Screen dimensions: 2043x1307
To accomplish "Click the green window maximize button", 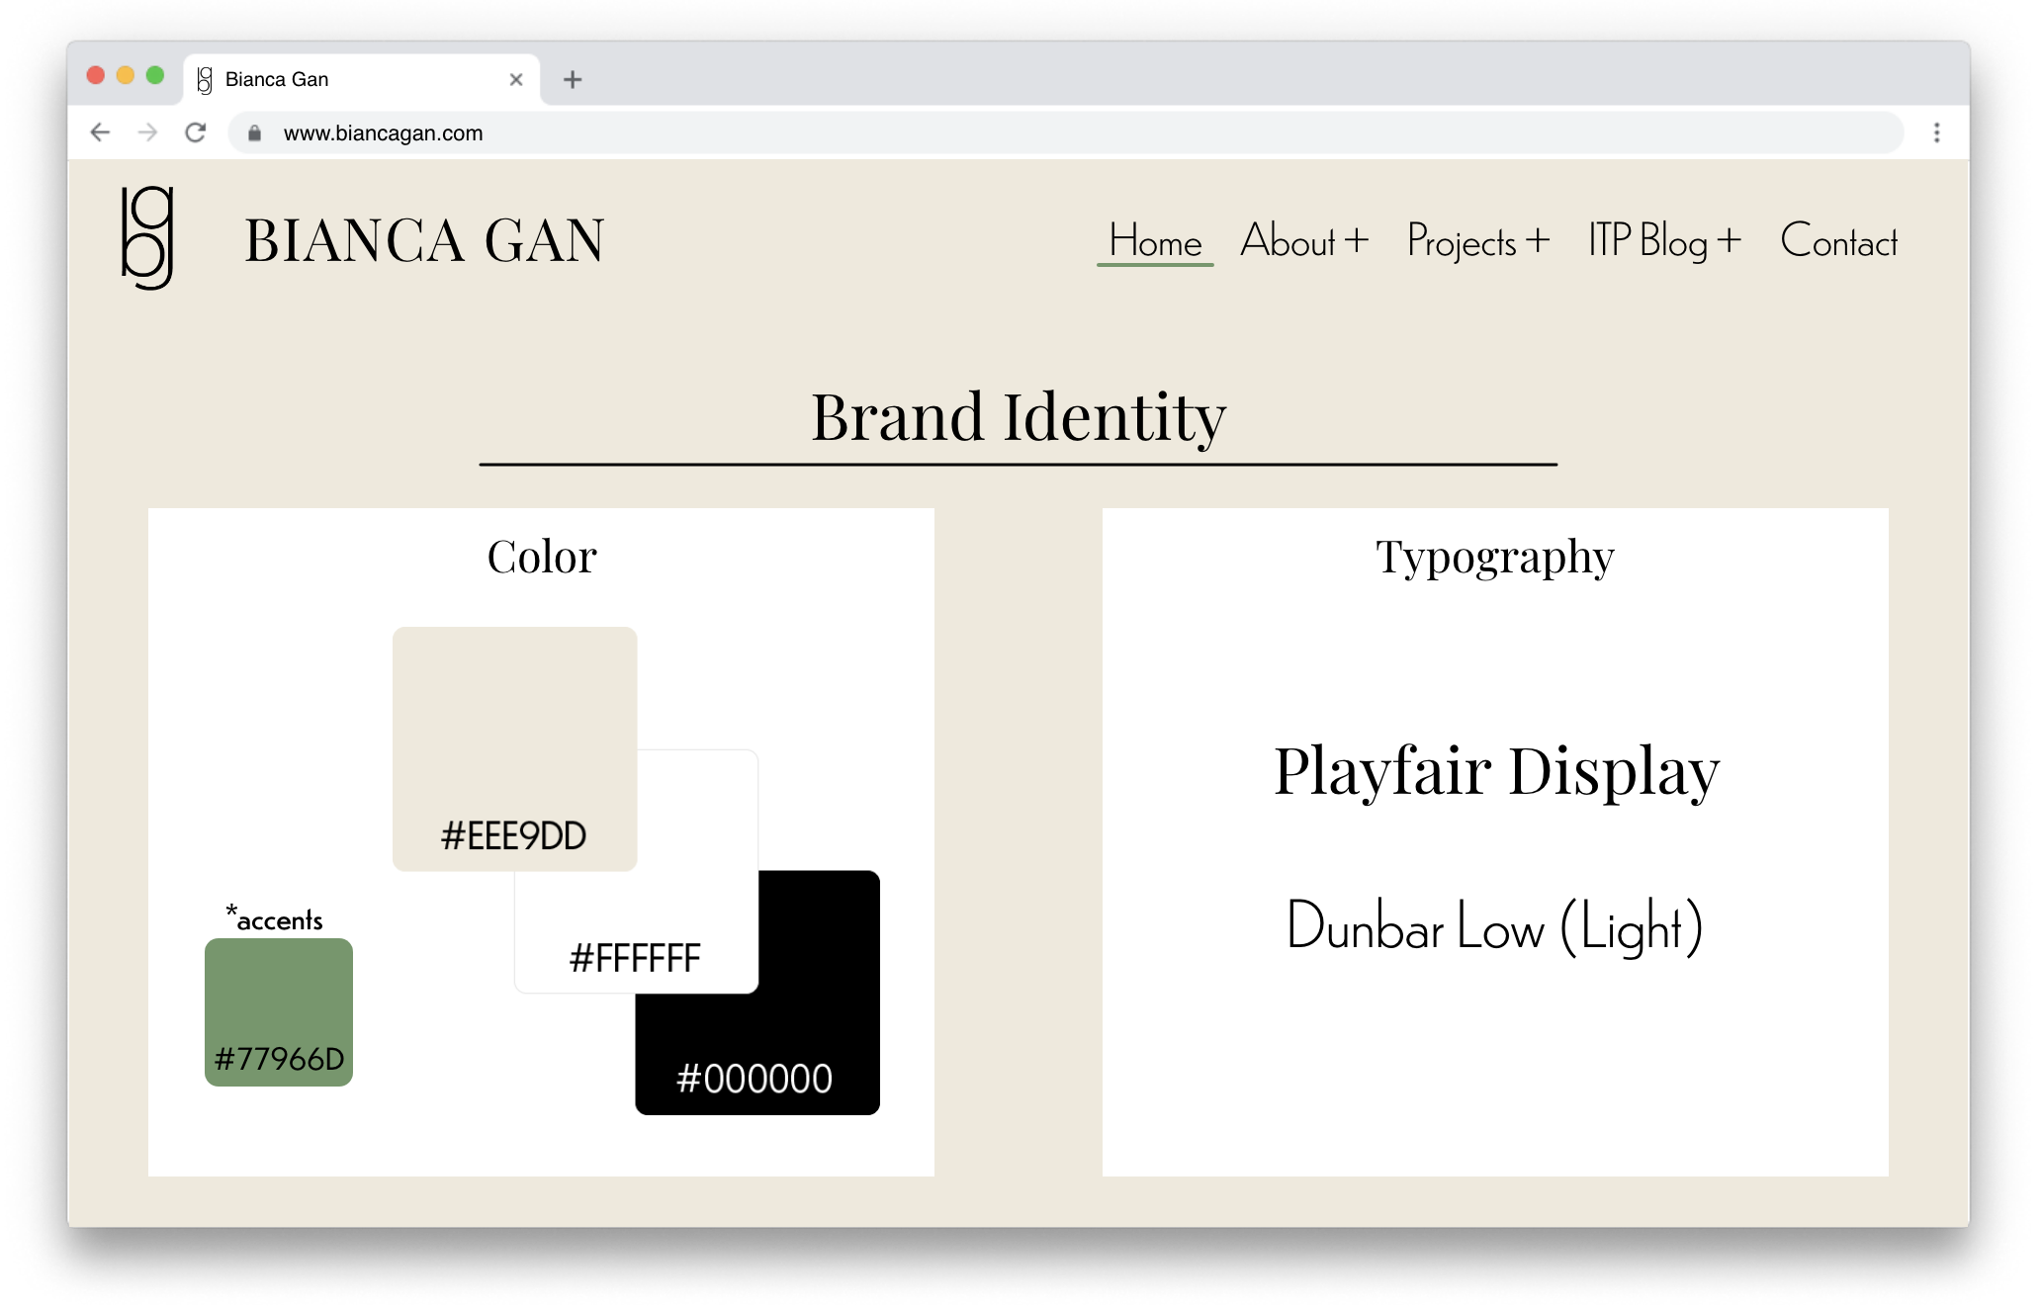I will pos(155,76).
